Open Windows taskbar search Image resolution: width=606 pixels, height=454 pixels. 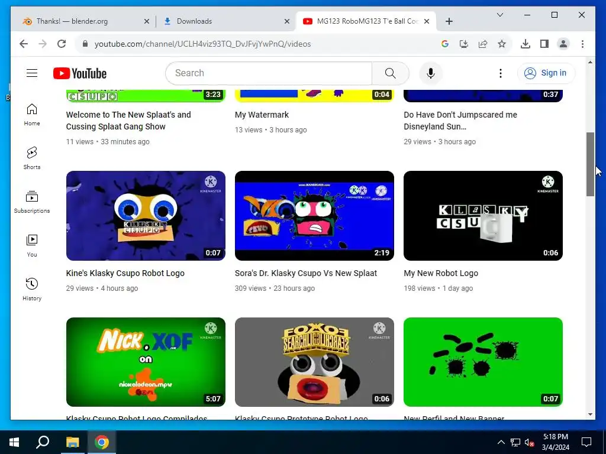(x=43, y=442)
